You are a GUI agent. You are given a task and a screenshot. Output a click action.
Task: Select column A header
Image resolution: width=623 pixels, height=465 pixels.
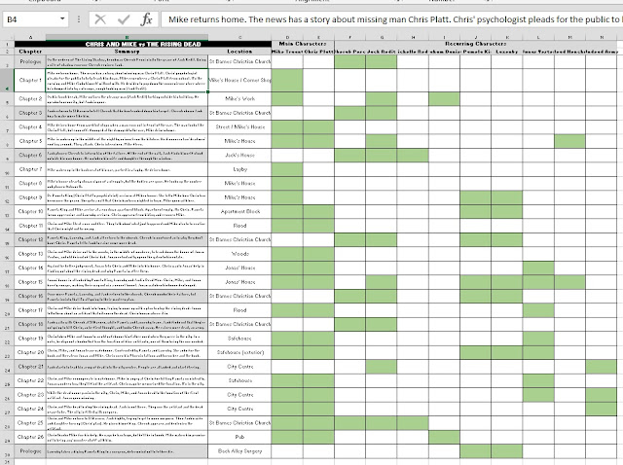[x=30, y=37]
